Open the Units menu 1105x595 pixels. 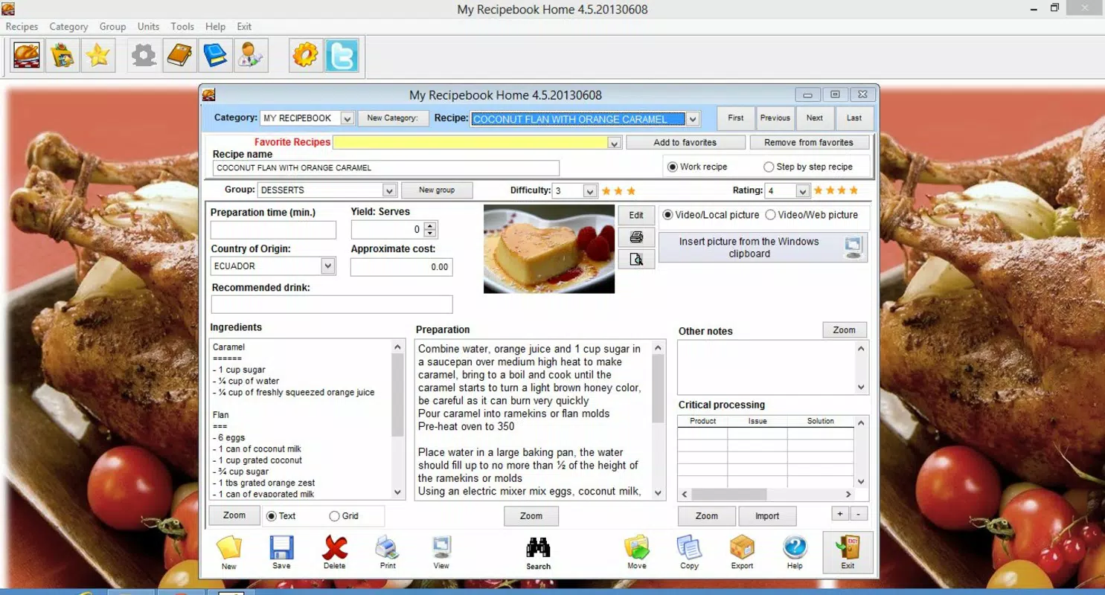pyautogui.click(x=148, y=26)
